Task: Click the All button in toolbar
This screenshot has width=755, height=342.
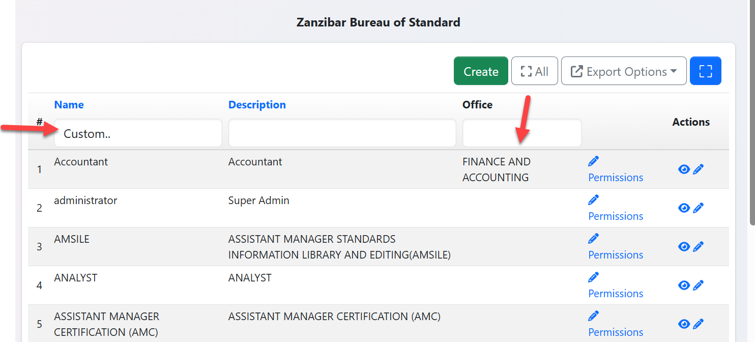Action: point(534,71)
